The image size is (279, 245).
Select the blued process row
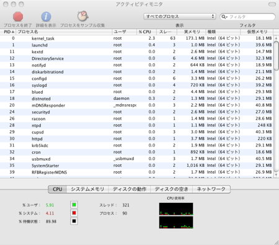[136, 92]
